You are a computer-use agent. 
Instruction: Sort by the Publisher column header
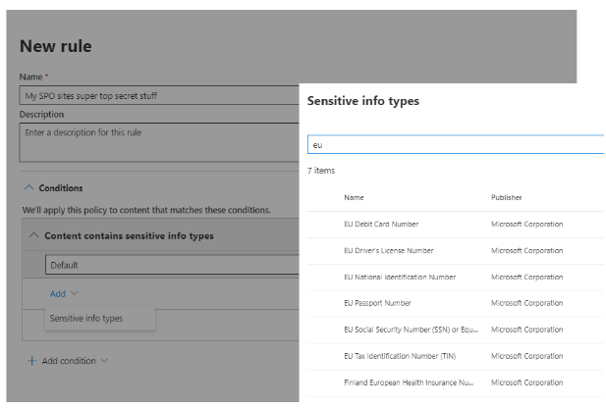[507, 197]
